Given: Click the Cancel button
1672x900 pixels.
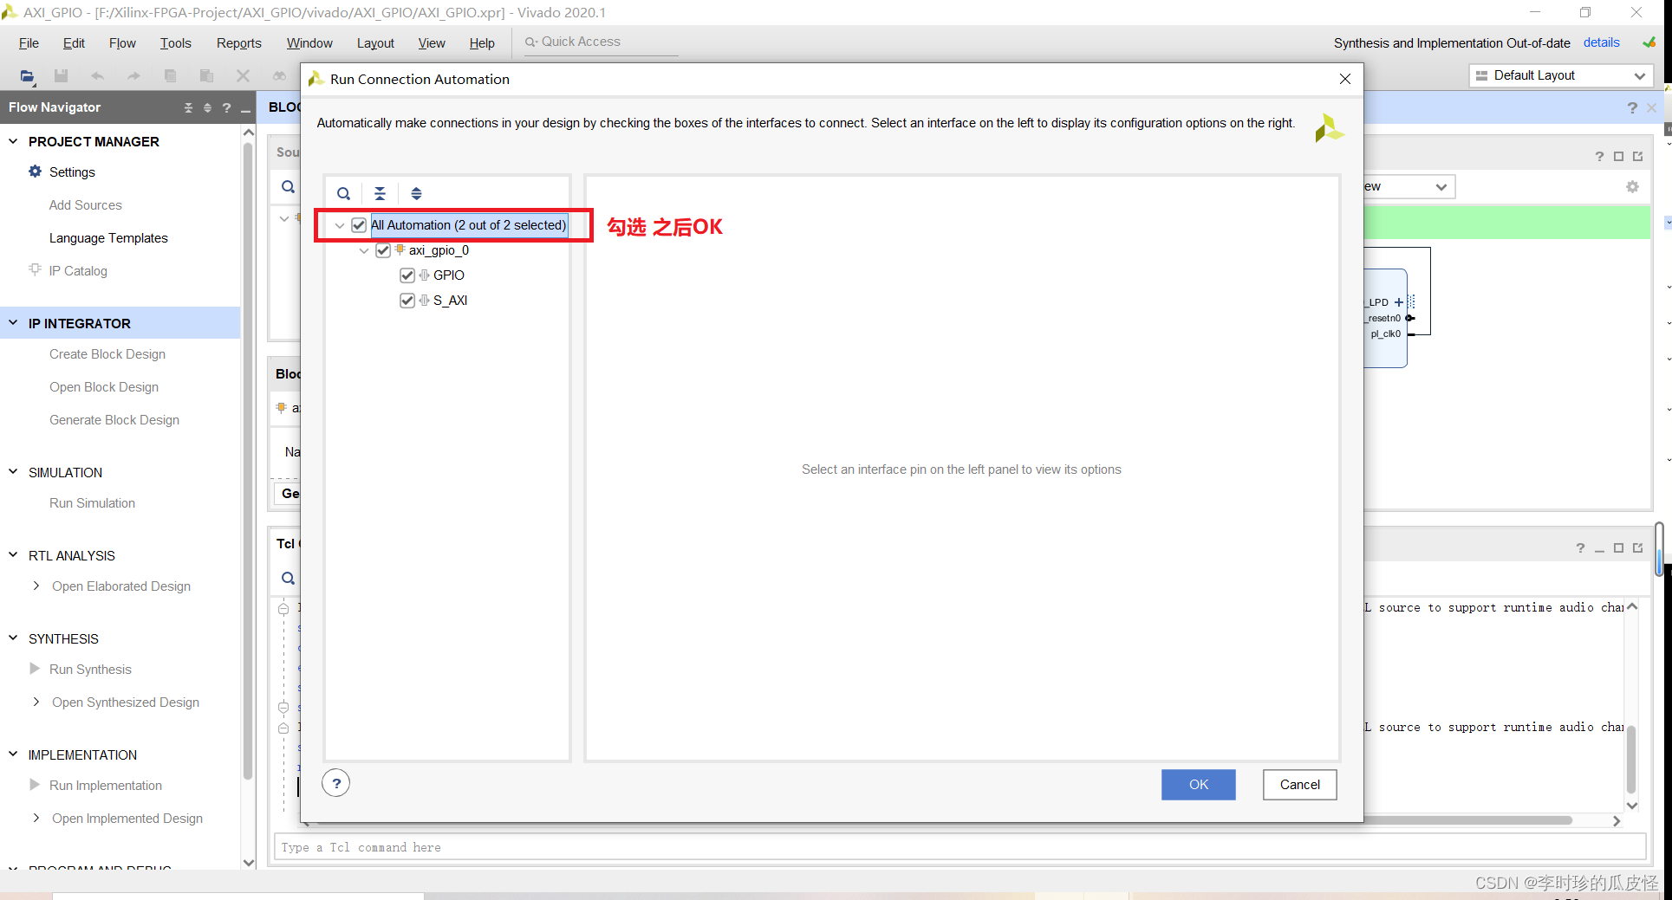Looking at the screenshot, I should [1299, 785].
